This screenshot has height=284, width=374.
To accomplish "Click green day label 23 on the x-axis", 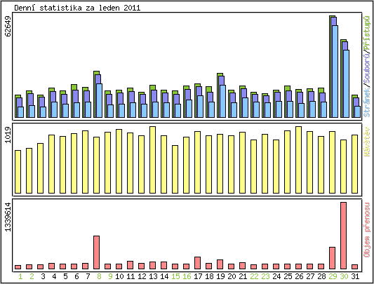I will coord(265,276).
